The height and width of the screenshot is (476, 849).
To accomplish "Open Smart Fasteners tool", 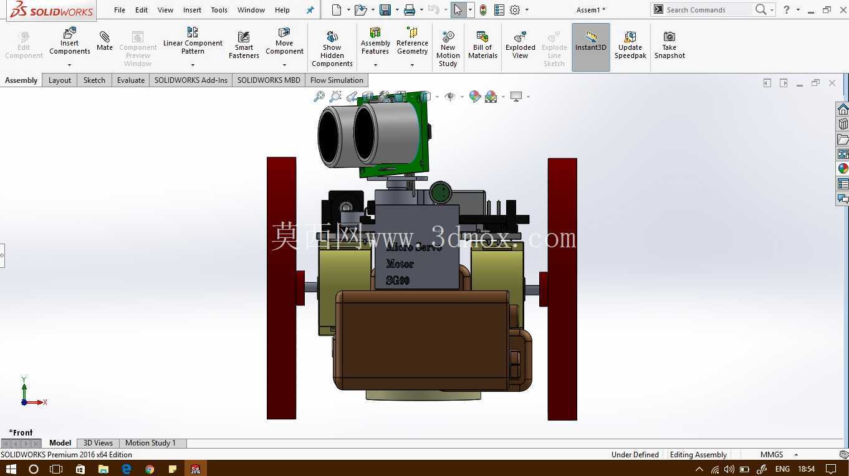I will (x=244, y=45).
